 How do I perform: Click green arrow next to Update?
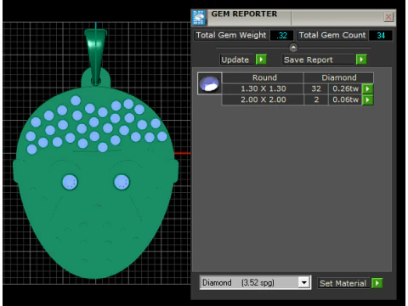pyautogui.click(x=261, y=59)
